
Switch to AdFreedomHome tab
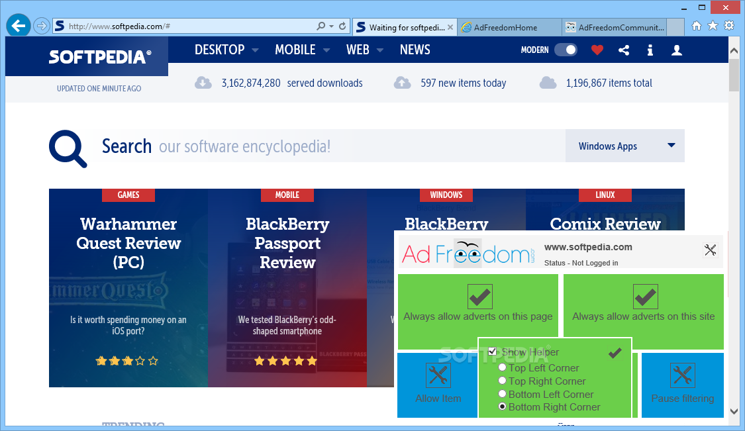point(509,28)
